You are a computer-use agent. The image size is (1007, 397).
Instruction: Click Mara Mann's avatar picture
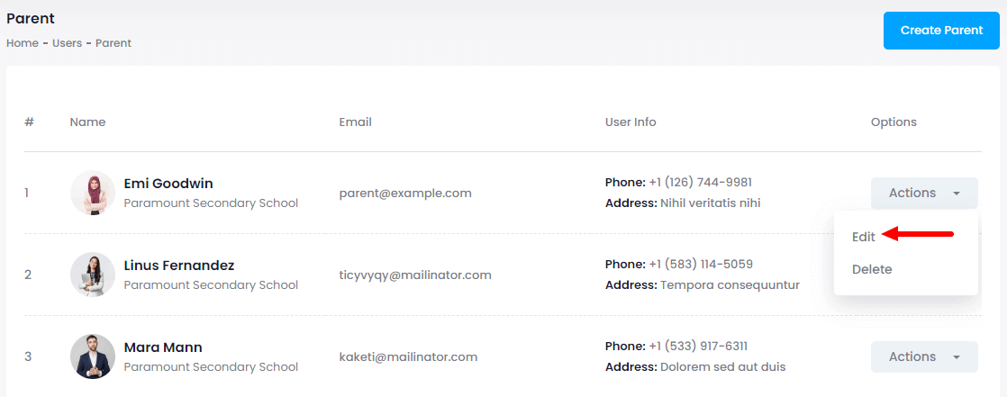pos(93,356)
